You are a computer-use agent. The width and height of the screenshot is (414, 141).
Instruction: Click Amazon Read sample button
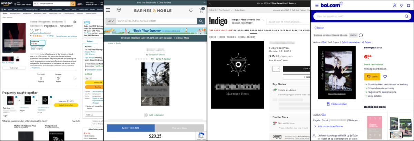coord(14,68)
